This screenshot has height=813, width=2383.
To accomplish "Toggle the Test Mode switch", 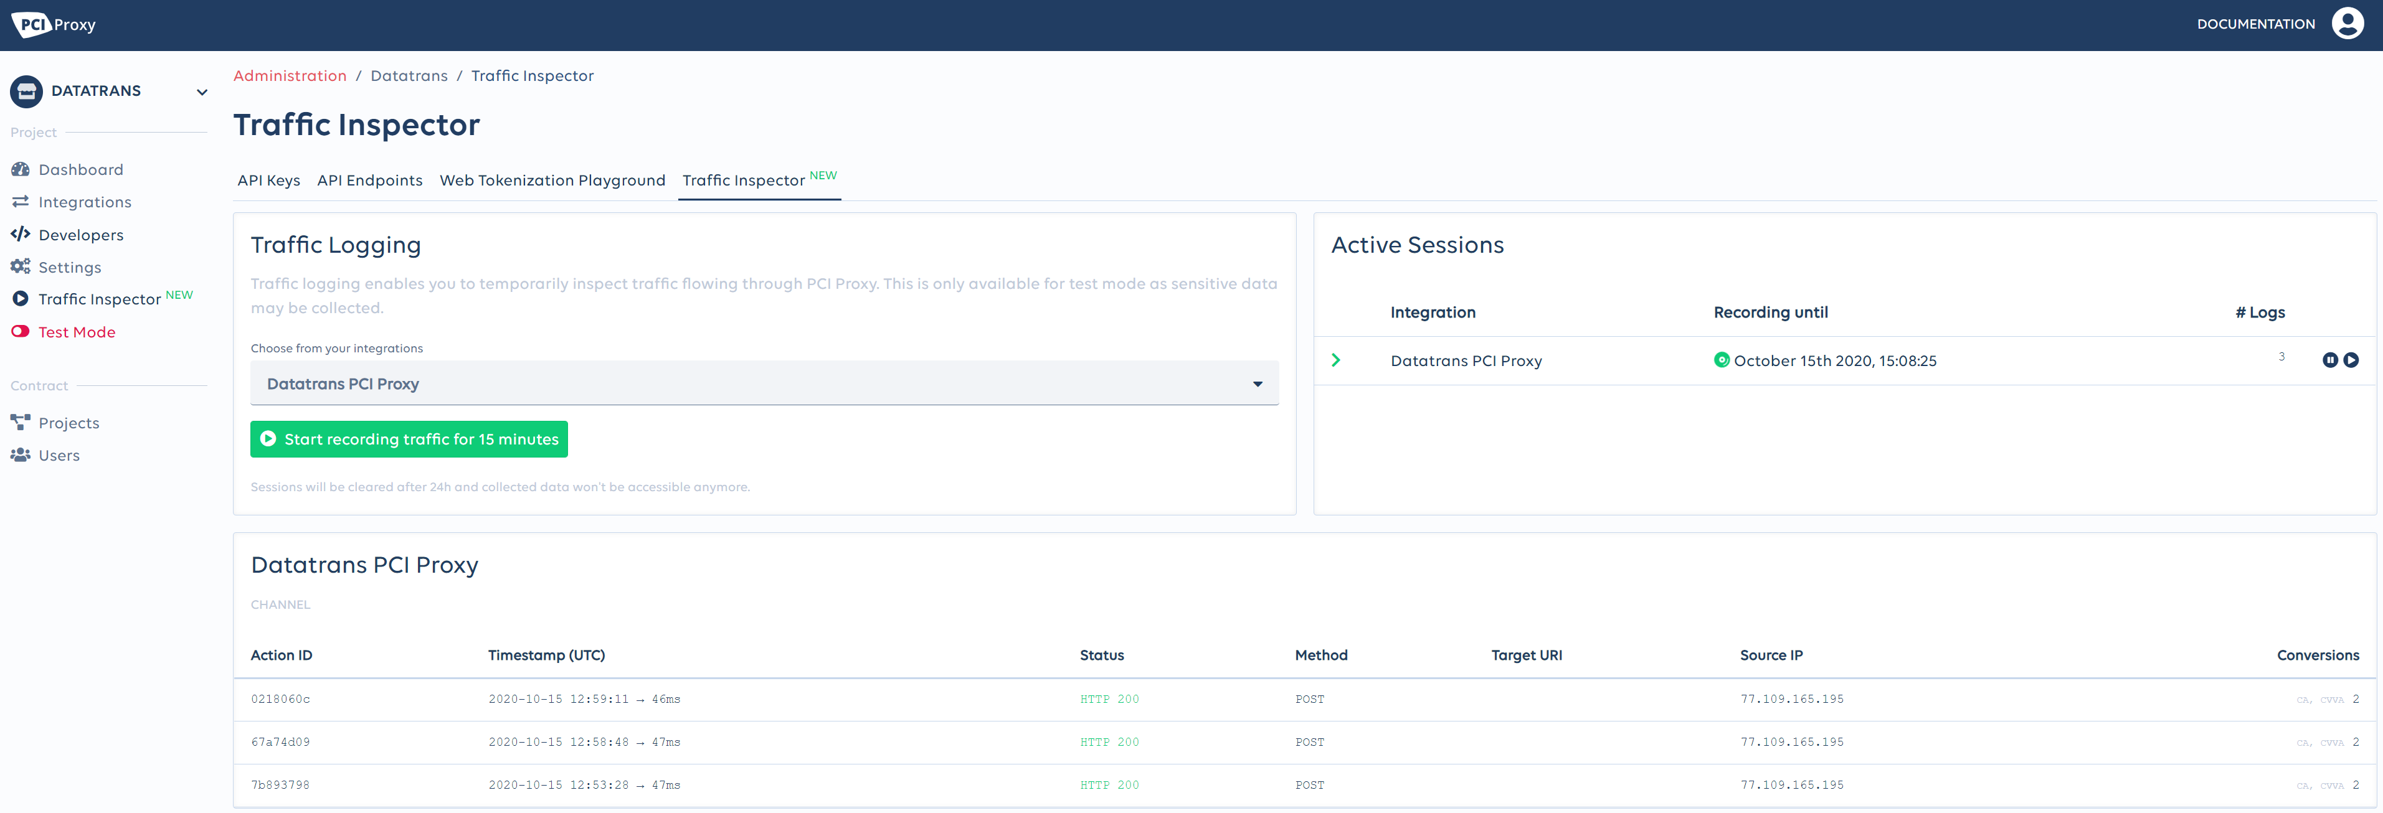I will 21,331.
